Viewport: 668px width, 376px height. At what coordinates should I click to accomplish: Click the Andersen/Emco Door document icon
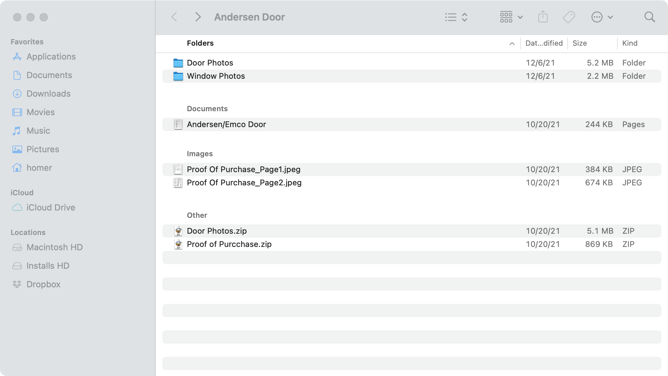178,124
